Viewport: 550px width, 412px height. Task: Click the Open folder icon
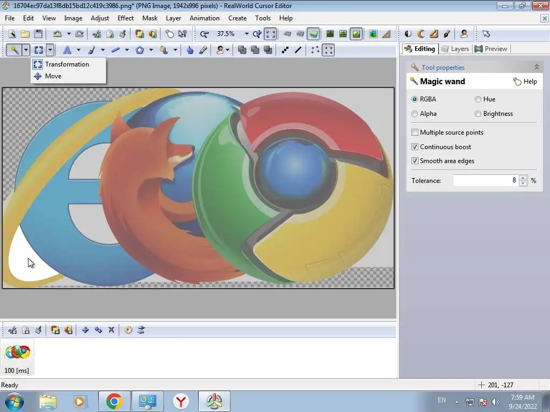25,34
